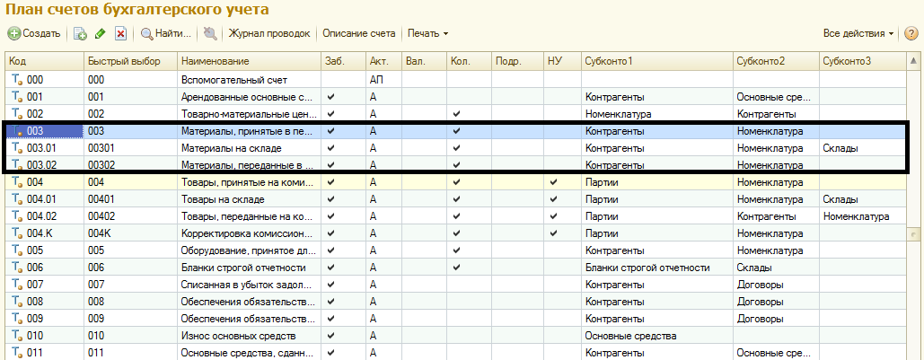924x360 pixels.
Task: Open the Печать dropdown menu
Action: (427, 34)
